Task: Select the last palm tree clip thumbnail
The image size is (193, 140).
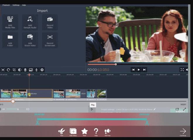Action: tap(102, 93)
